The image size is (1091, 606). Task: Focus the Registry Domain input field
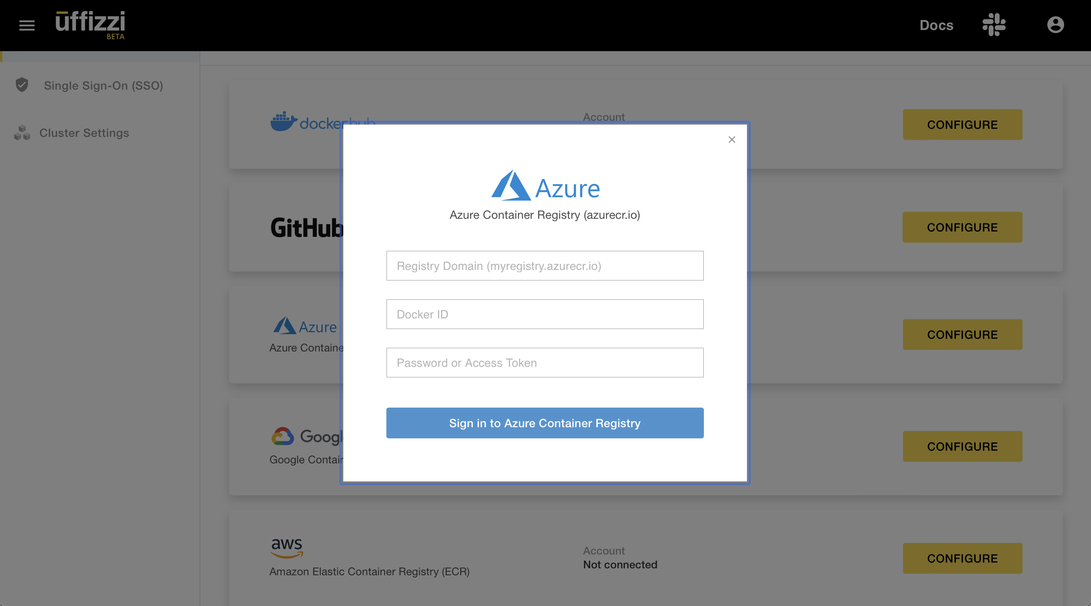[545, 266]
